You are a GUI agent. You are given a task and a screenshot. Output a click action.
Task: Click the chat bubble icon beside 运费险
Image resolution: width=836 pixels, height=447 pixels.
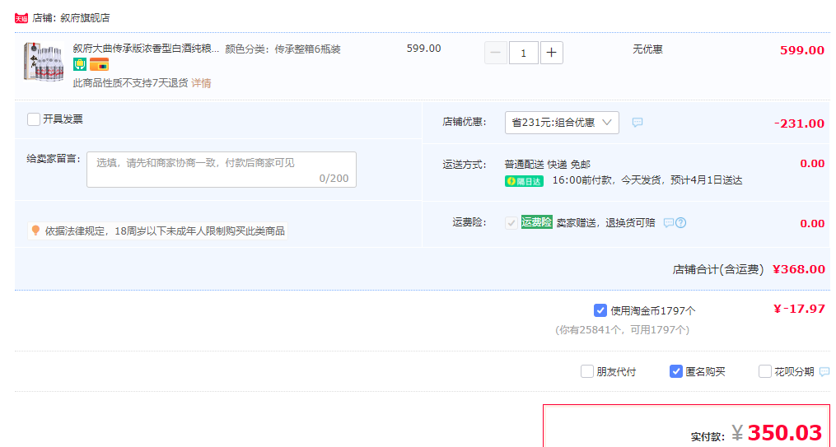click(x=669, y=223)
